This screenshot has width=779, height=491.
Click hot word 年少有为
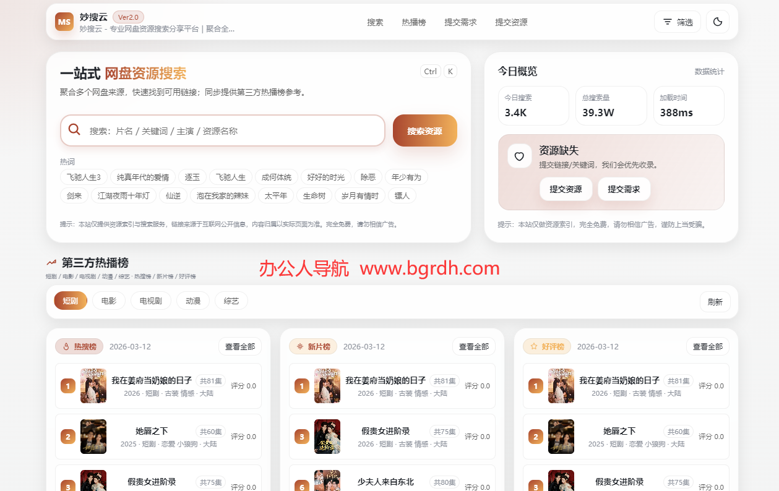(407, 177)
